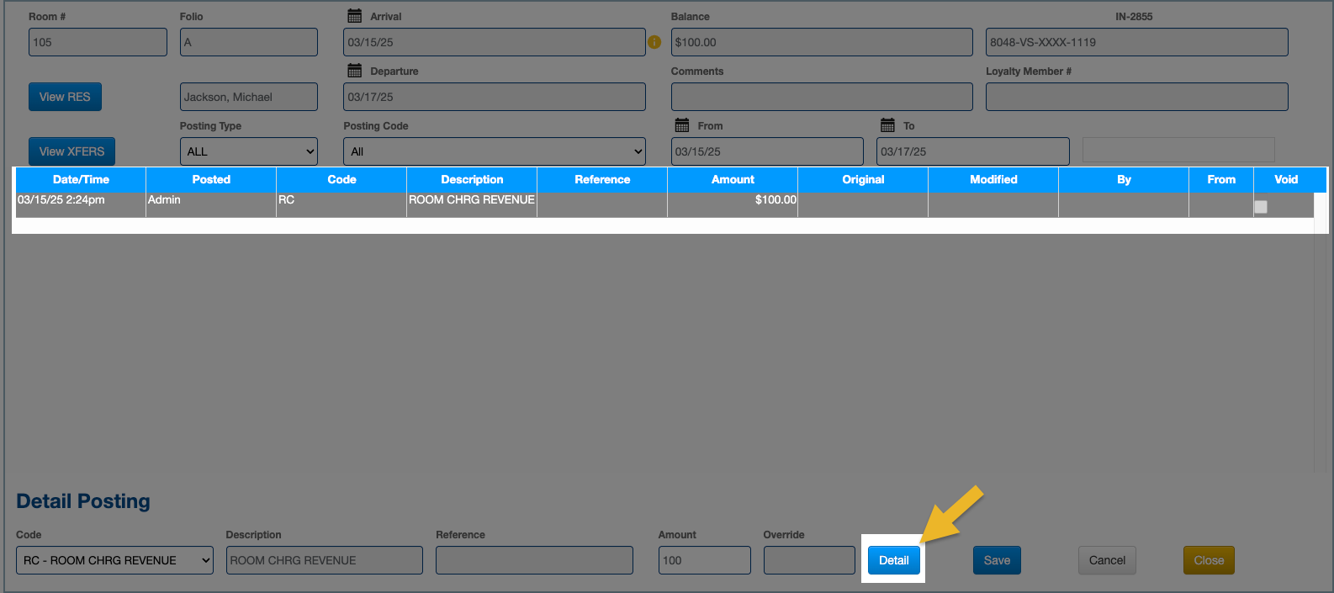Click the yellow Close button
This screenshot has height=593, width=1334.
[1209, 560]
